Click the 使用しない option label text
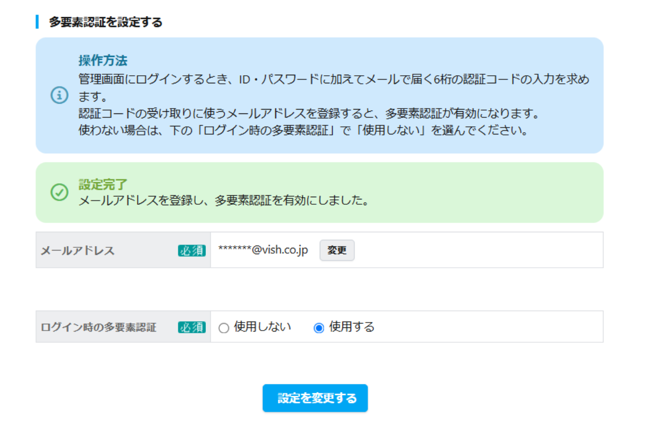Image resolution: width=645 pixels, height=430 pixels. point(263,327)
